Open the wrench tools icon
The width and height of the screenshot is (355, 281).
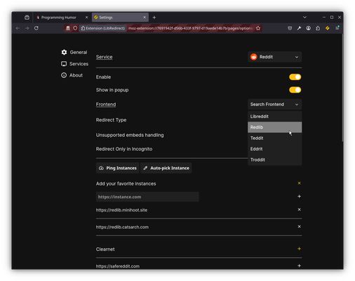pyautogui.click(x=299, y=28)
